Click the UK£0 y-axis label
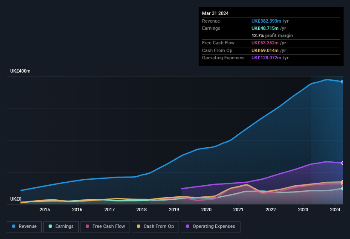The height and width of the screenshot is (239, 350). [x=16, y=199]
